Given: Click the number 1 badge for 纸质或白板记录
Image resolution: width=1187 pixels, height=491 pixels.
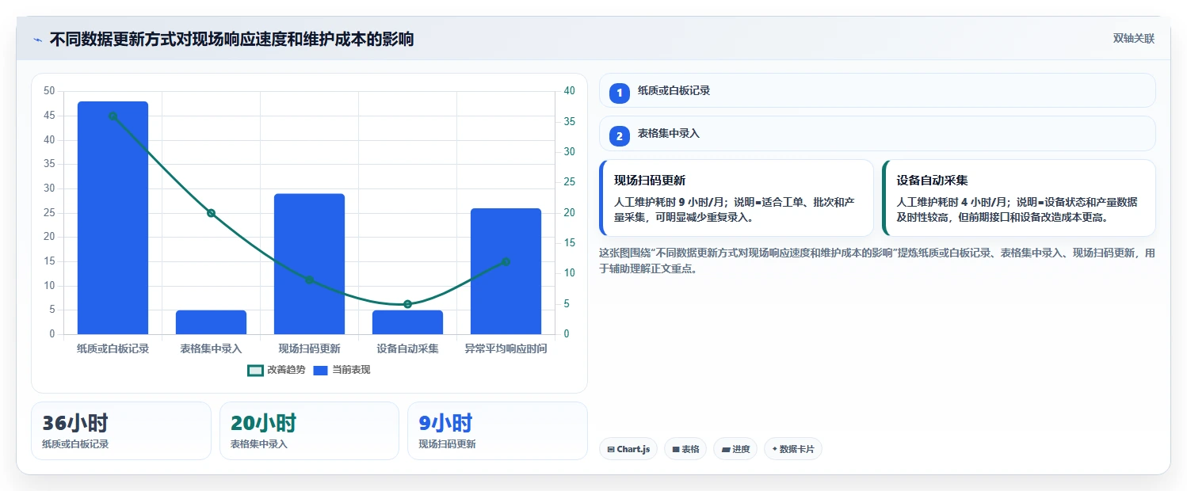Looking at the screenshot, I should 620,93.
